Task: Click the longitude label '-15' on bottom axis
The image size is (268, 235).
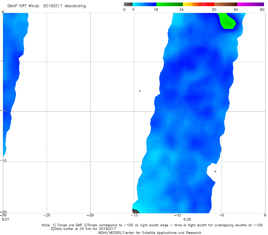Action: pyautogui.click(x=134, y=215)
